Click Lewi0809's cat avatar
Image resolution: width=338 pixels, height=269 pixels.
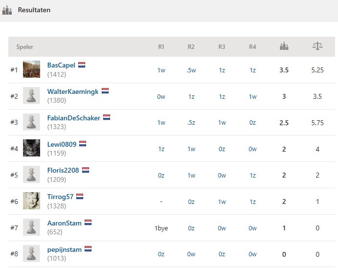click(x=31, y=148)
